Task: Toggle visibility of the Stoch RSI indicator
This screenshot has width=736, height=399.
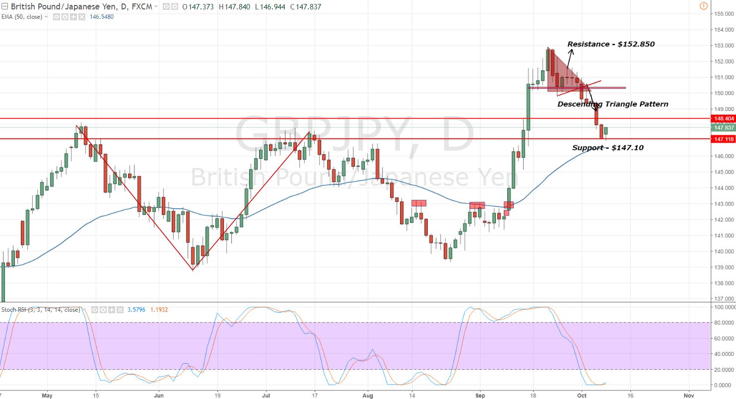Action: (x=94, y=309)
